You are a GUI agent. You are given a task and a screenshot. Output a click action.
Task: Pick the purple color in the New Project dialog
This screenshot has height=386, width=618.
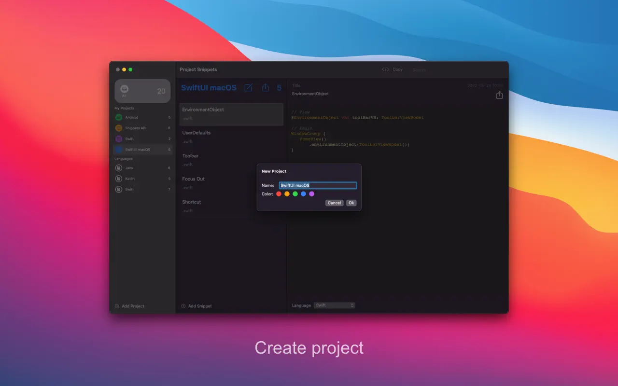(311, 193)
